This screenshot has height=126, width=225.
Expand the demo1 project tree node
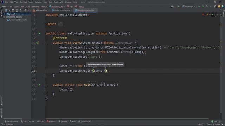click(5, 14)
